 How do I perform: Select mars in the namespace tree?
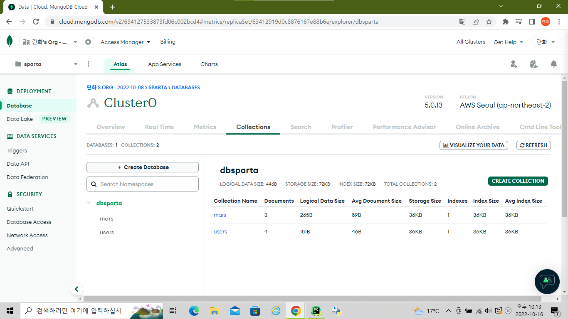pyautogui.click(x=106, y=219)
